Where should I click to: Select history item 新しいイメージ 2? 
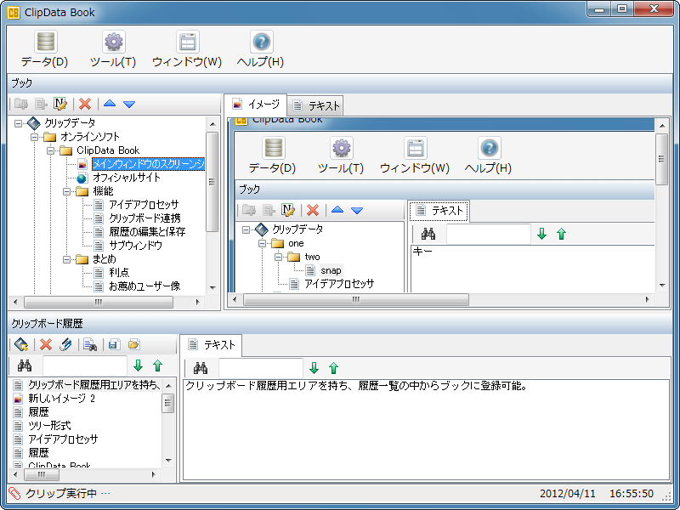point(61,399)
